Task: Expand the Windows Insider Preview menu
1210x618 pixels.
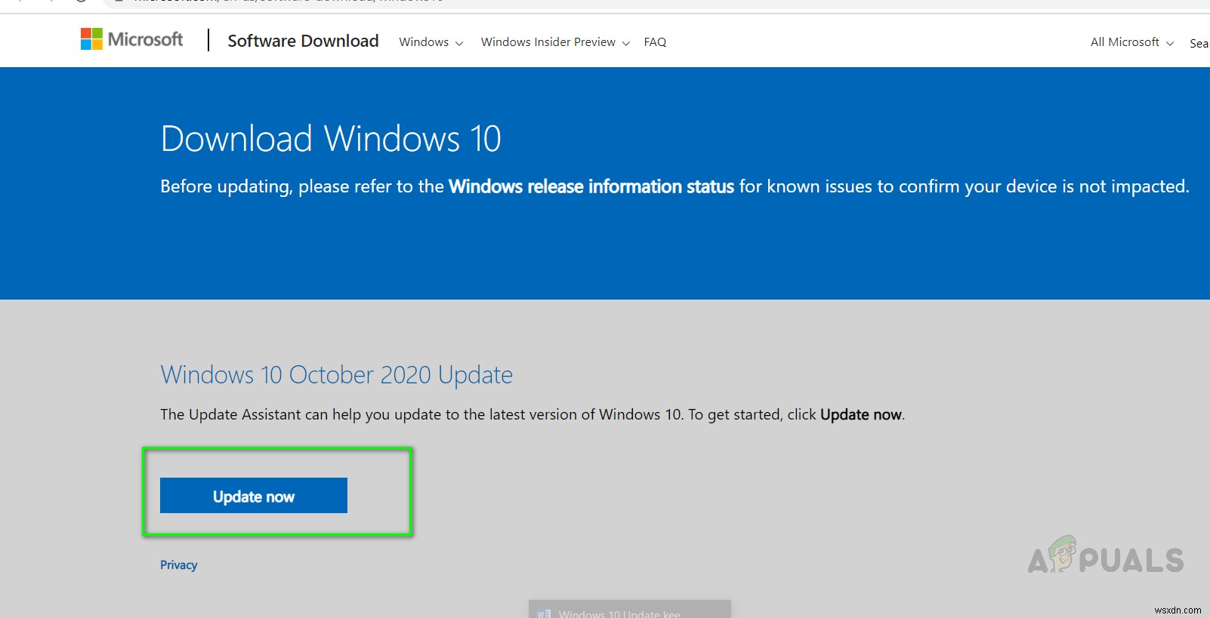Action: (555, 42)
